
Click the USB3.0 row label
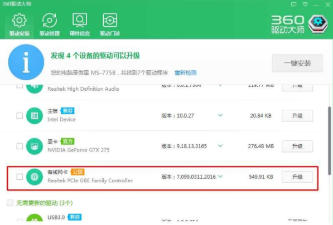[56, 217]
